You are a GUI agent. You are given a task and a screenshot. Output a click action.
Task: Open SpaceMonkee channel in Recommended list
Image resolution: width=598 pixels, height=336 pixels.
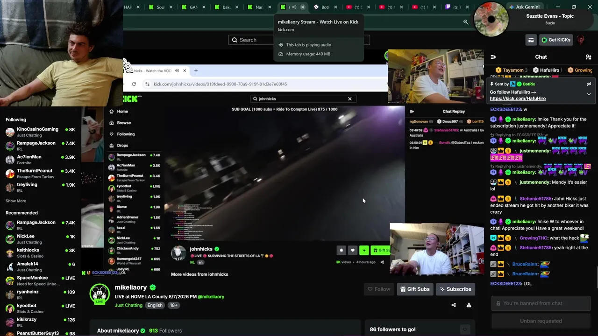click(40, 280)
